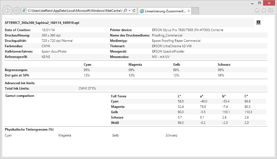This screenshot has height=159, width=277.
Task: Click the Gamut comparison heading
Action: tap(20, 96)
